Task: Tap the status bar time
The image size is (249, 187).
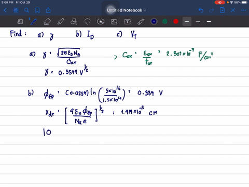Action: [x=7, y=3]
